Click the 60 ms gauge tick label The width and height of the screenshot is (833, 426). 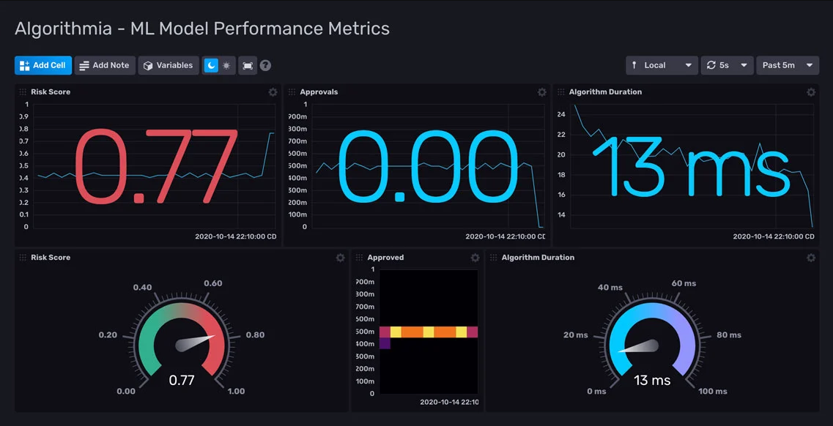pos(684,283)
